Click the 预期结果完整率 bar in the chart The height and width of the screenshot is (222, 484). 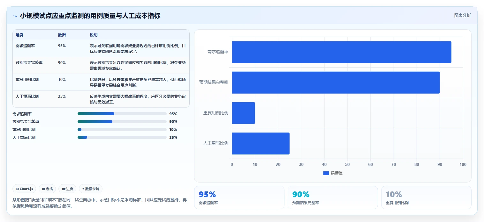click(336, 82)
